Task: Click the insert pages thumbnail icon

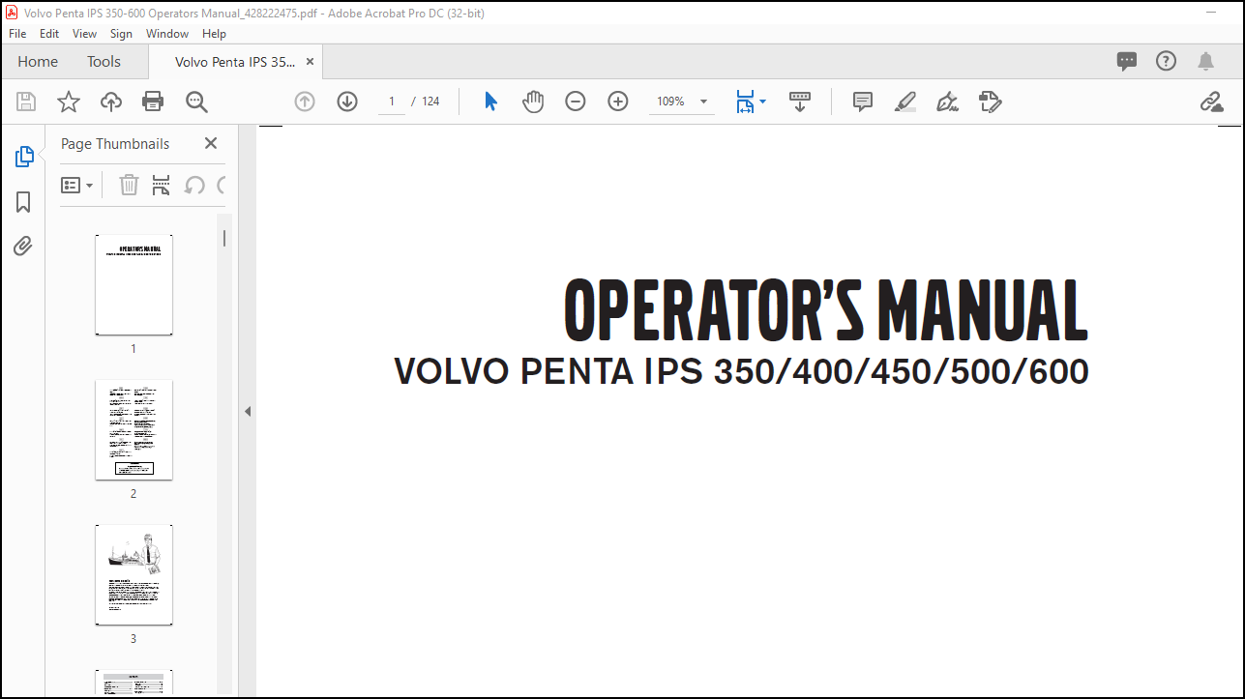Action: (162, 185)
